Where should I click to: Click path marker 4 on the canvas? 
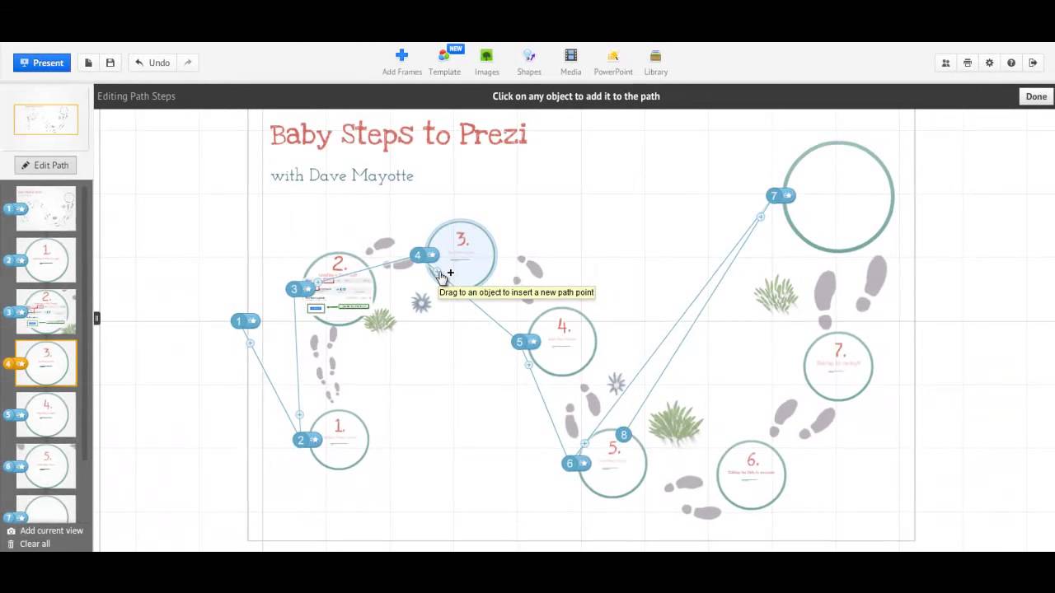point(424,255)
